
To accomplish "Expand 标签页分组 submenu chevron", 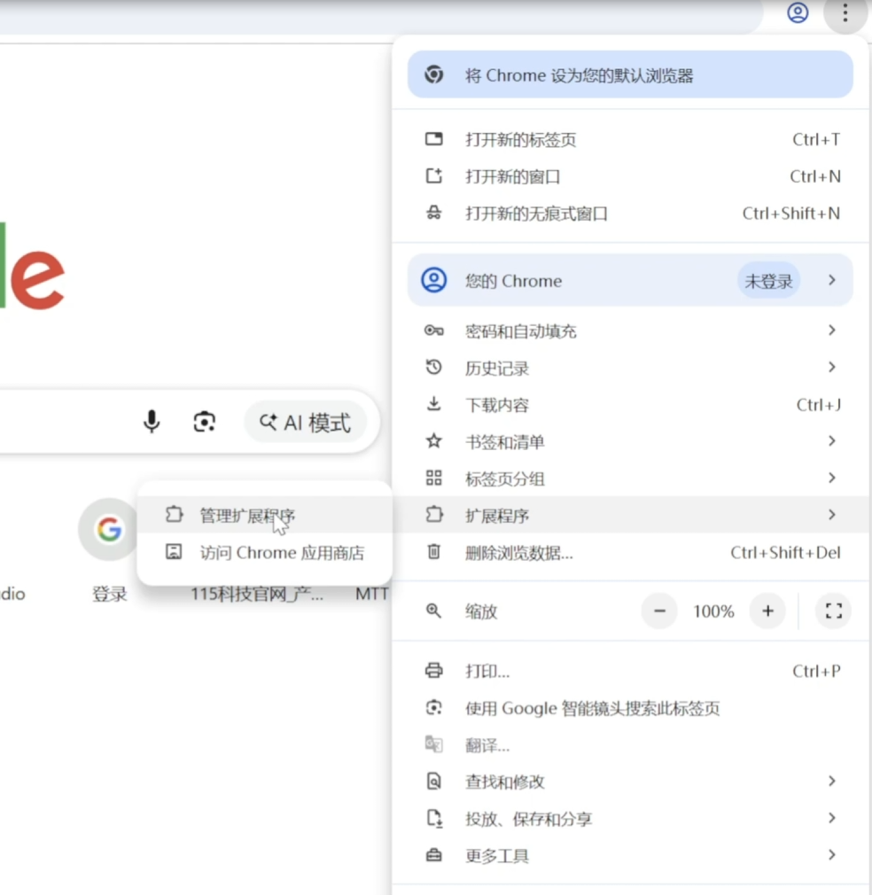I will click(x=832, y=478).
